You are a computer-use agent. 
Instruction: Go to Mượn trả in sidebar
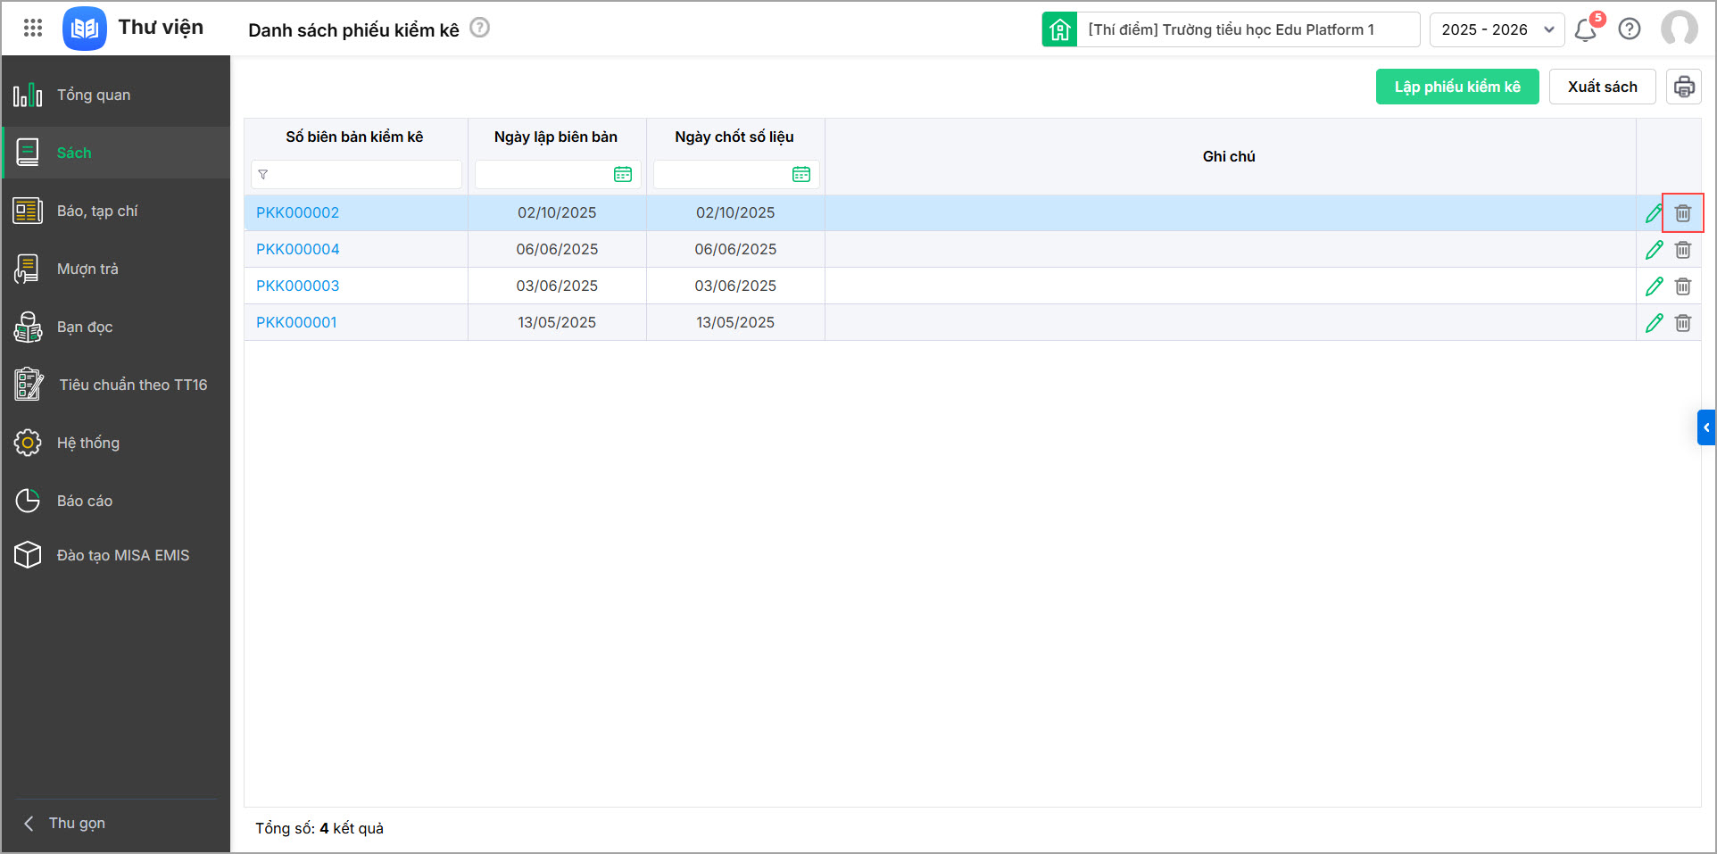tap(87, 269)
